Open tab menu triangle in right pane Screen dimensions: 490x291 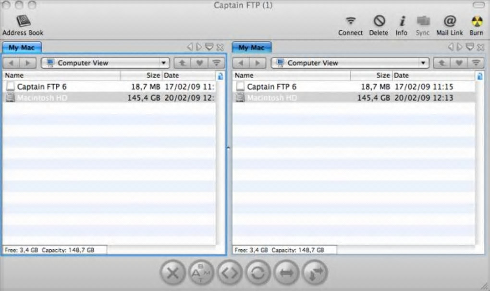pyautogui.click(x=470, y=47)
